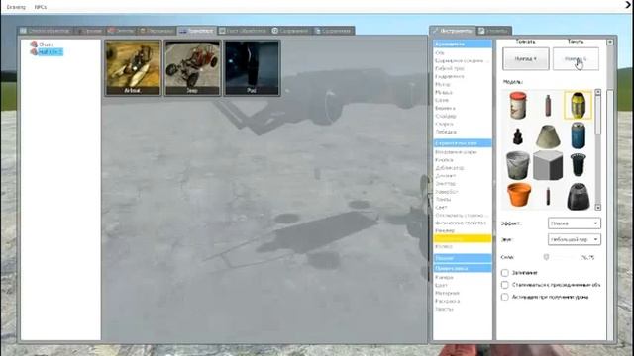Select the yellow highlighted tool row
This screenshot has height=356, width=634.
tap(463, 238)
